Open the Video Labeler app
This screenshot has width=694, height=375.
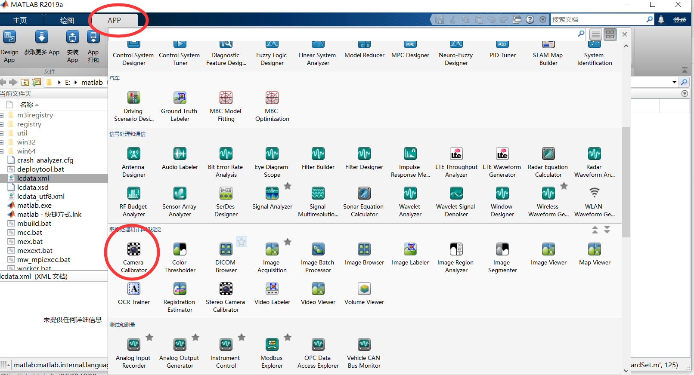[272, 294]
